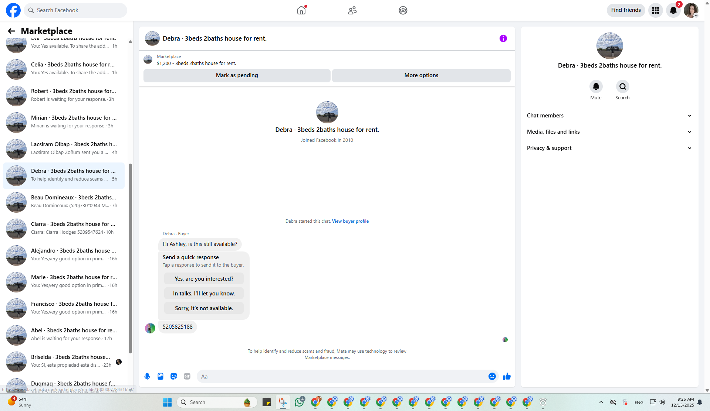Open WhatsApp from the taskbar

click(299, 402)
